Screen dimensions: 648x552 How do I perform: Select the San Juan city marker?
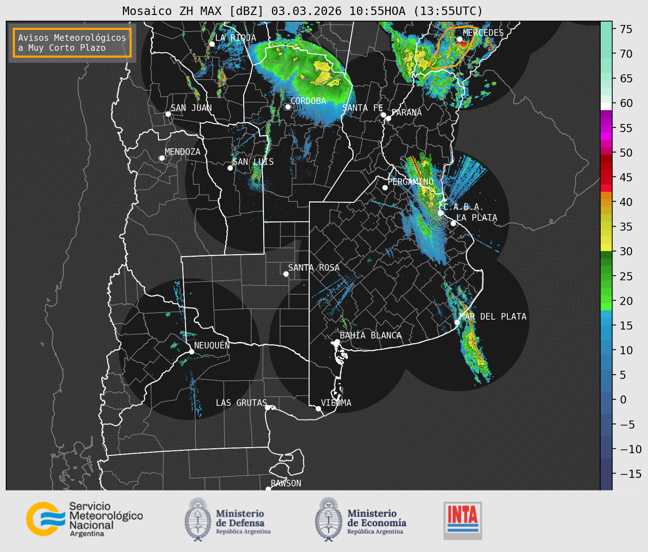[168, 114]
